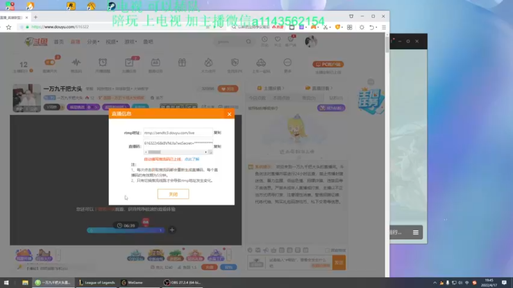Click the blue 背包 backpack button

pos(228,267)
